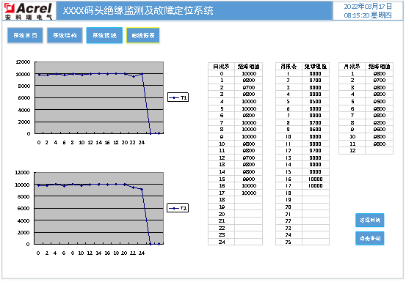Screen dimensions: 406x282
Task: Open the 系统首页 home page button
Action: coord(25,35)
